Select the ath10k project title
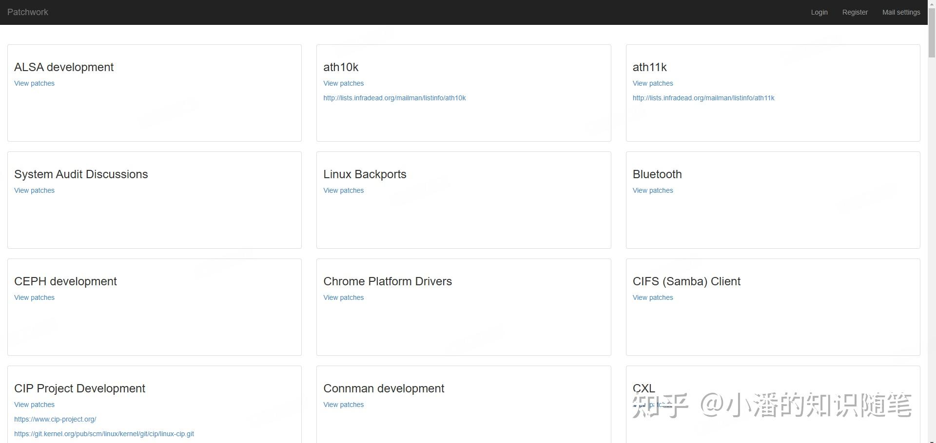This screenshot has width=936, height=443. pyautogui.click(x=341, y=67)
